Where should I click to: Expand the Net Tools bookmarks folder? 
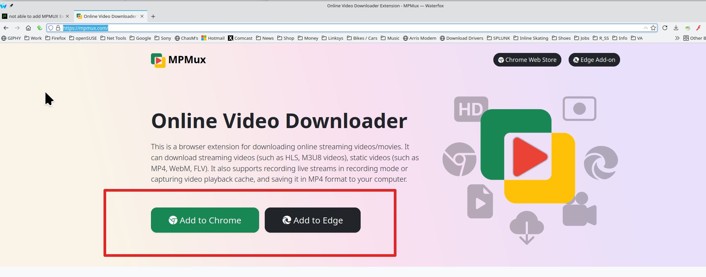pyautogui.click(x=113, y=38)
